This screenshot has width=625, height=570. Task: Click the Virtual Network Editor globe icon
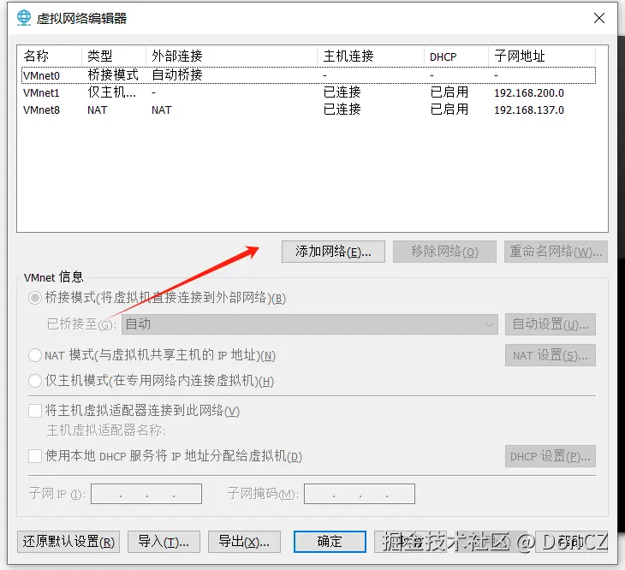(x=24, y=18)
